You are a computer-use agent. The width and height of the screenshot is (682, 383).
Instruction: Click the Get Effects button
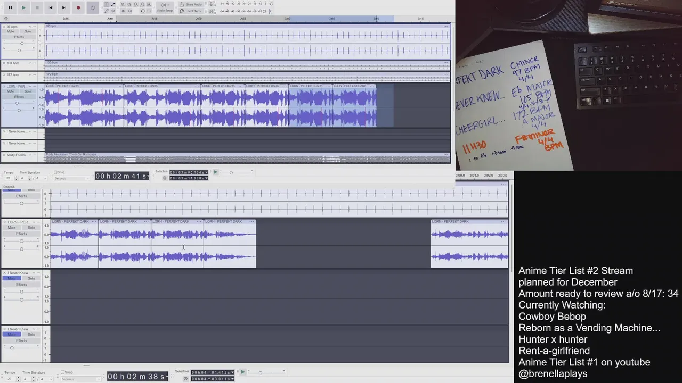click(x=191, y=11)
